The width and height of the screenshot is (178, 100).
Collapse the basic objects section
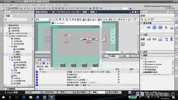point(141,23)
